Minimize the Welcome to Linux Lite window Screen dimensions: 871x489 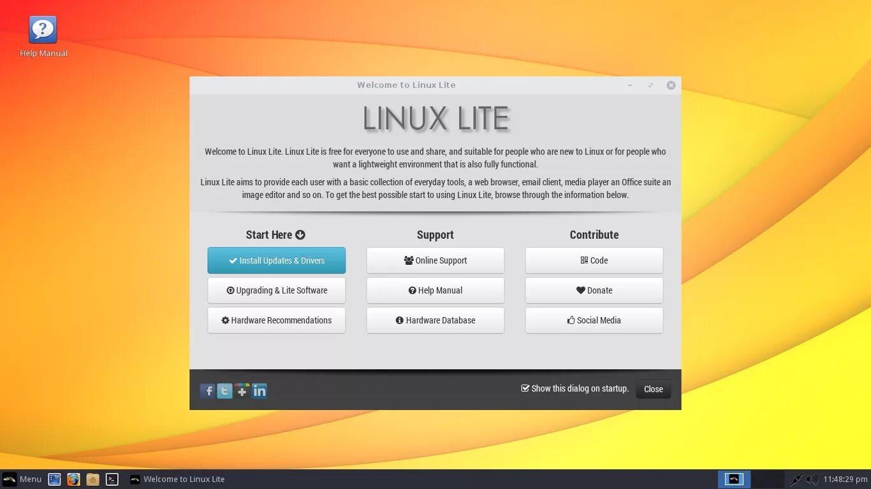click(630, 85)
